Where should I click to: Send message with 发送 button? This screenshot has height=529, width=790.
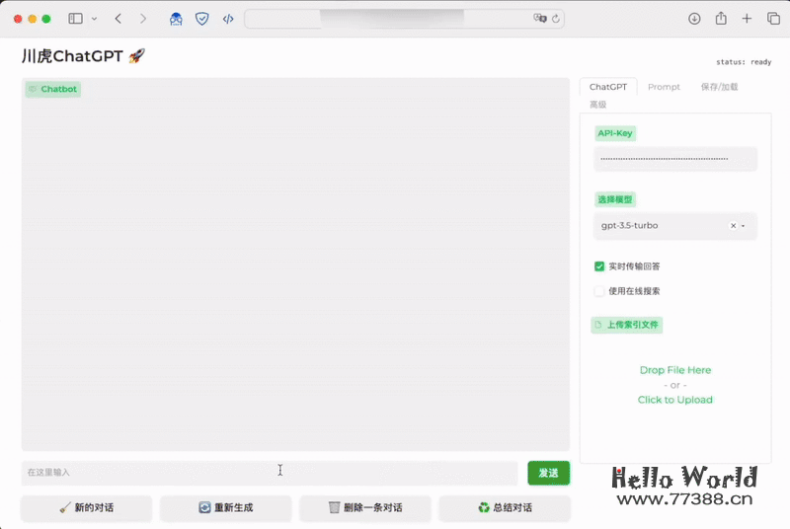point(549,473)
